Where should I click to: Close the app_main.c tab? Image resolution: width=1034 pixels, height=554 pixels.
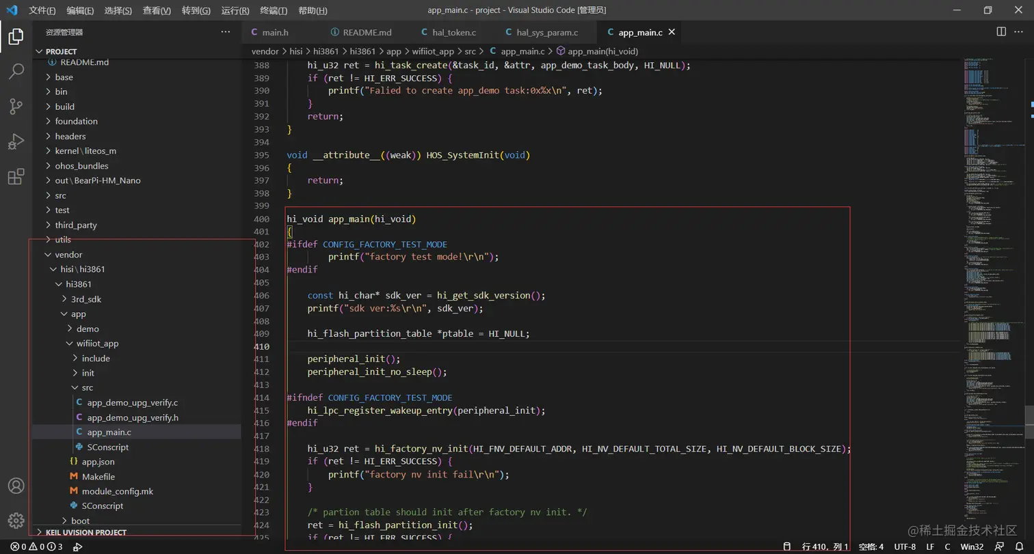[672, 32]
